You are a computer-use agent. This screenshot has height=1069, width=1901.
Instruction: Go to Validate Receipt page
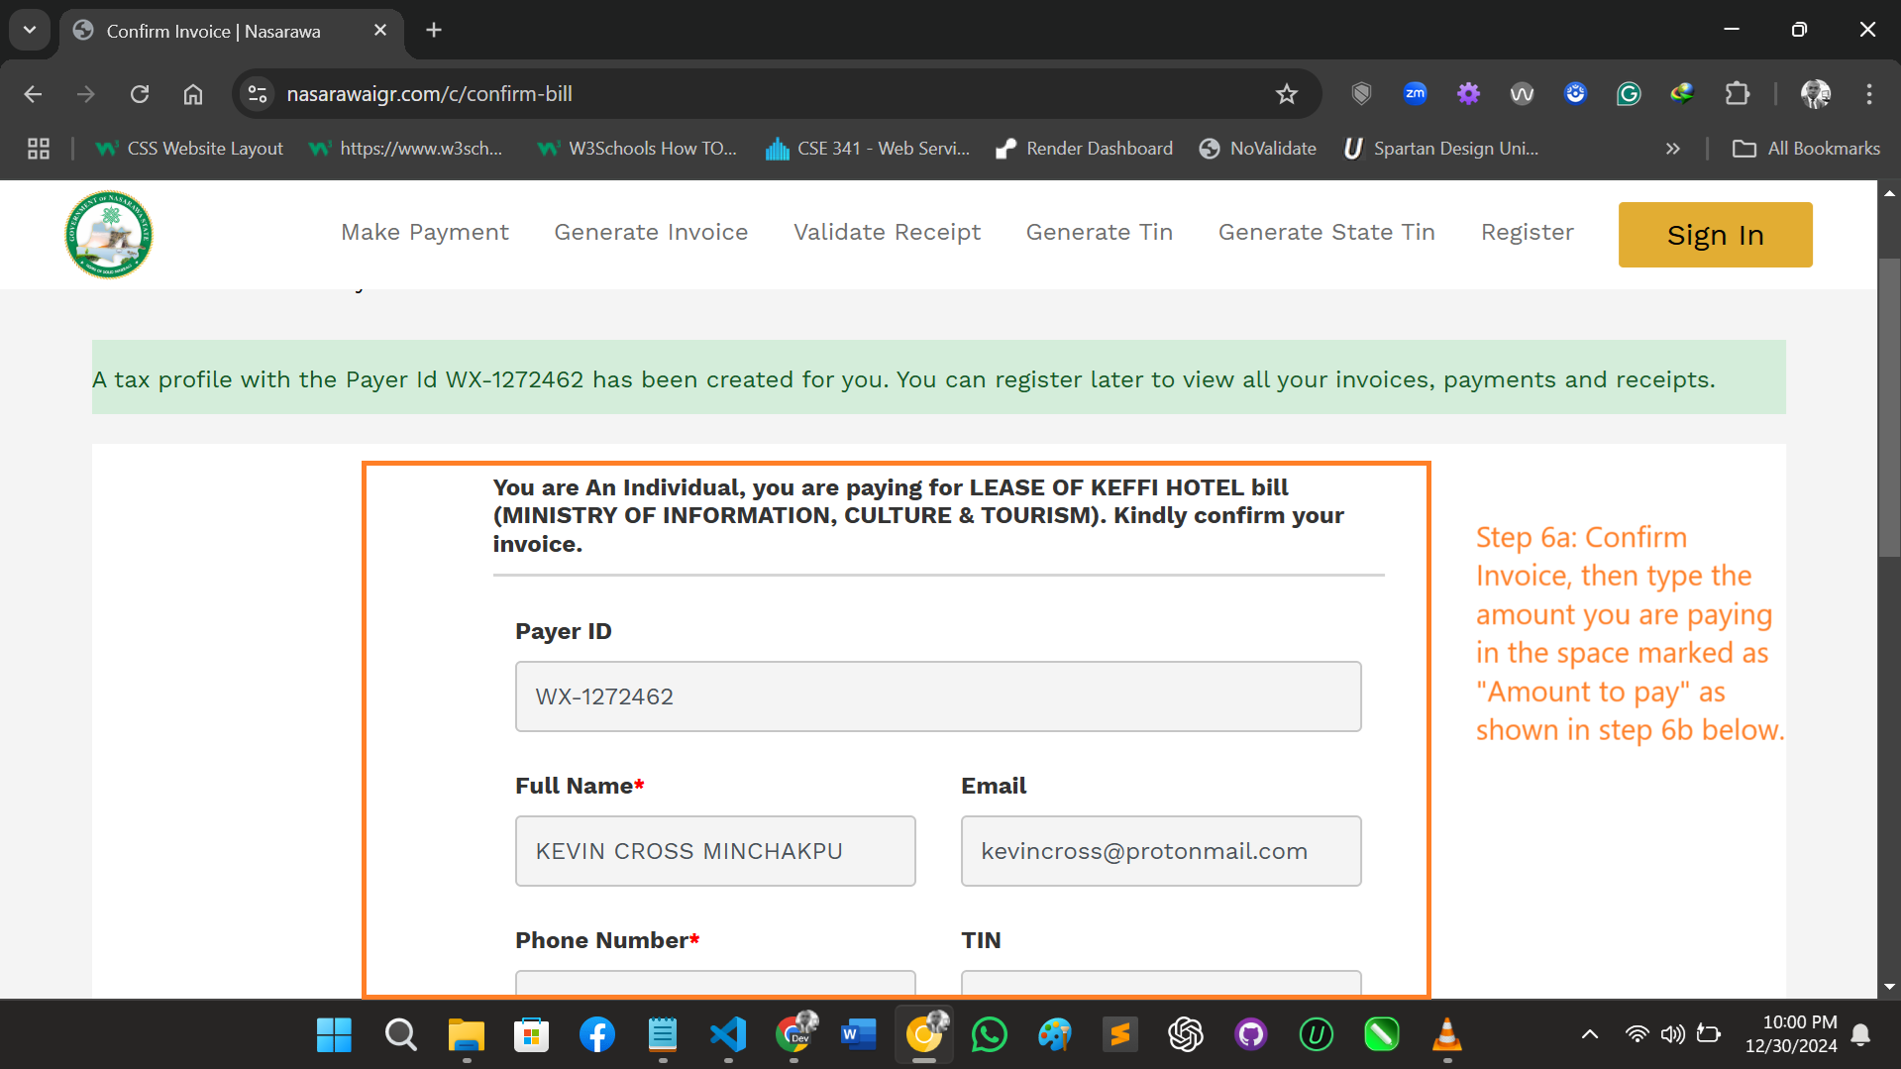[887, 232]
